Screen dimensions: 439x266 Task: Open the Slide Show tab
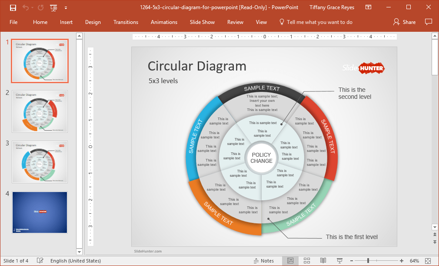pos(202,22)
